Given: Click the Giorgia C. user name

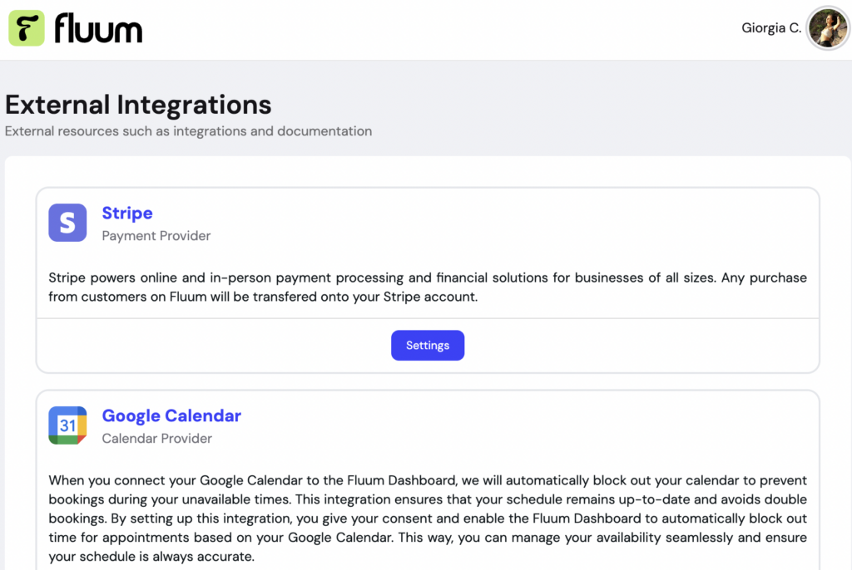Looking at the screenshot, I should click(x=771, y=28).
